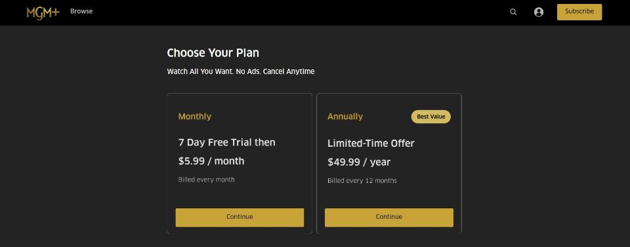Continue with the Annually plan
This screenshot has height=247, width=630.
click(x=389, y=218)
